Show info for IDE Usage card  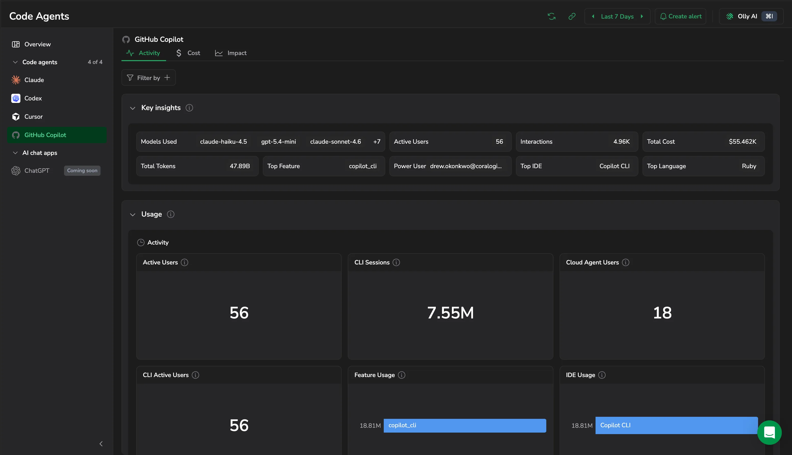(602, 375)
